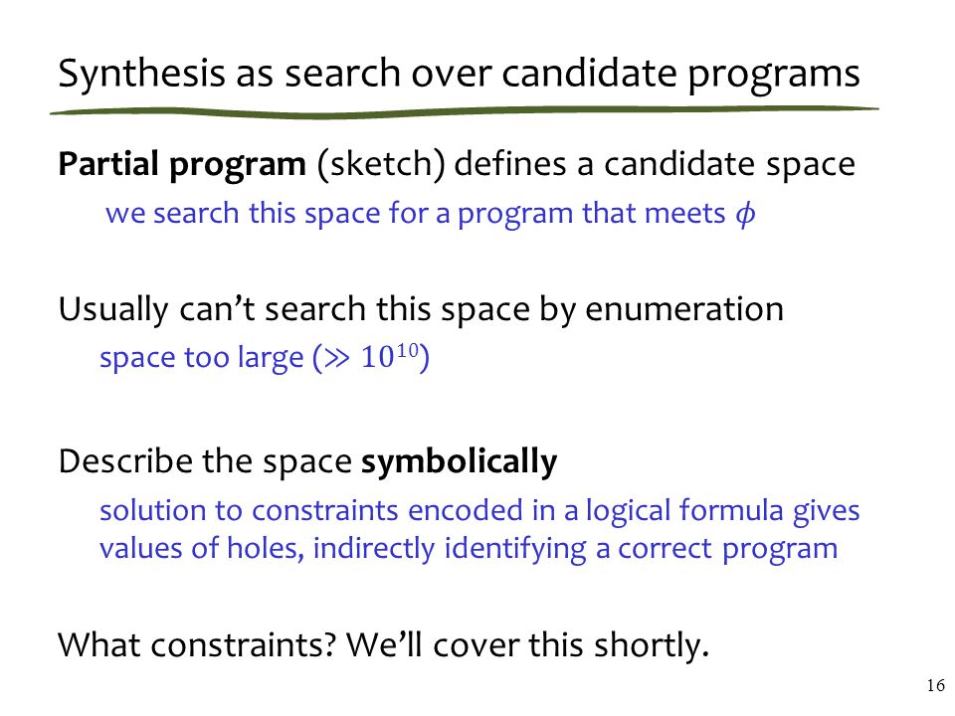Click the words 'a correct program'
The height and width of the screenshot is (716, 955).
click(717, 550)
